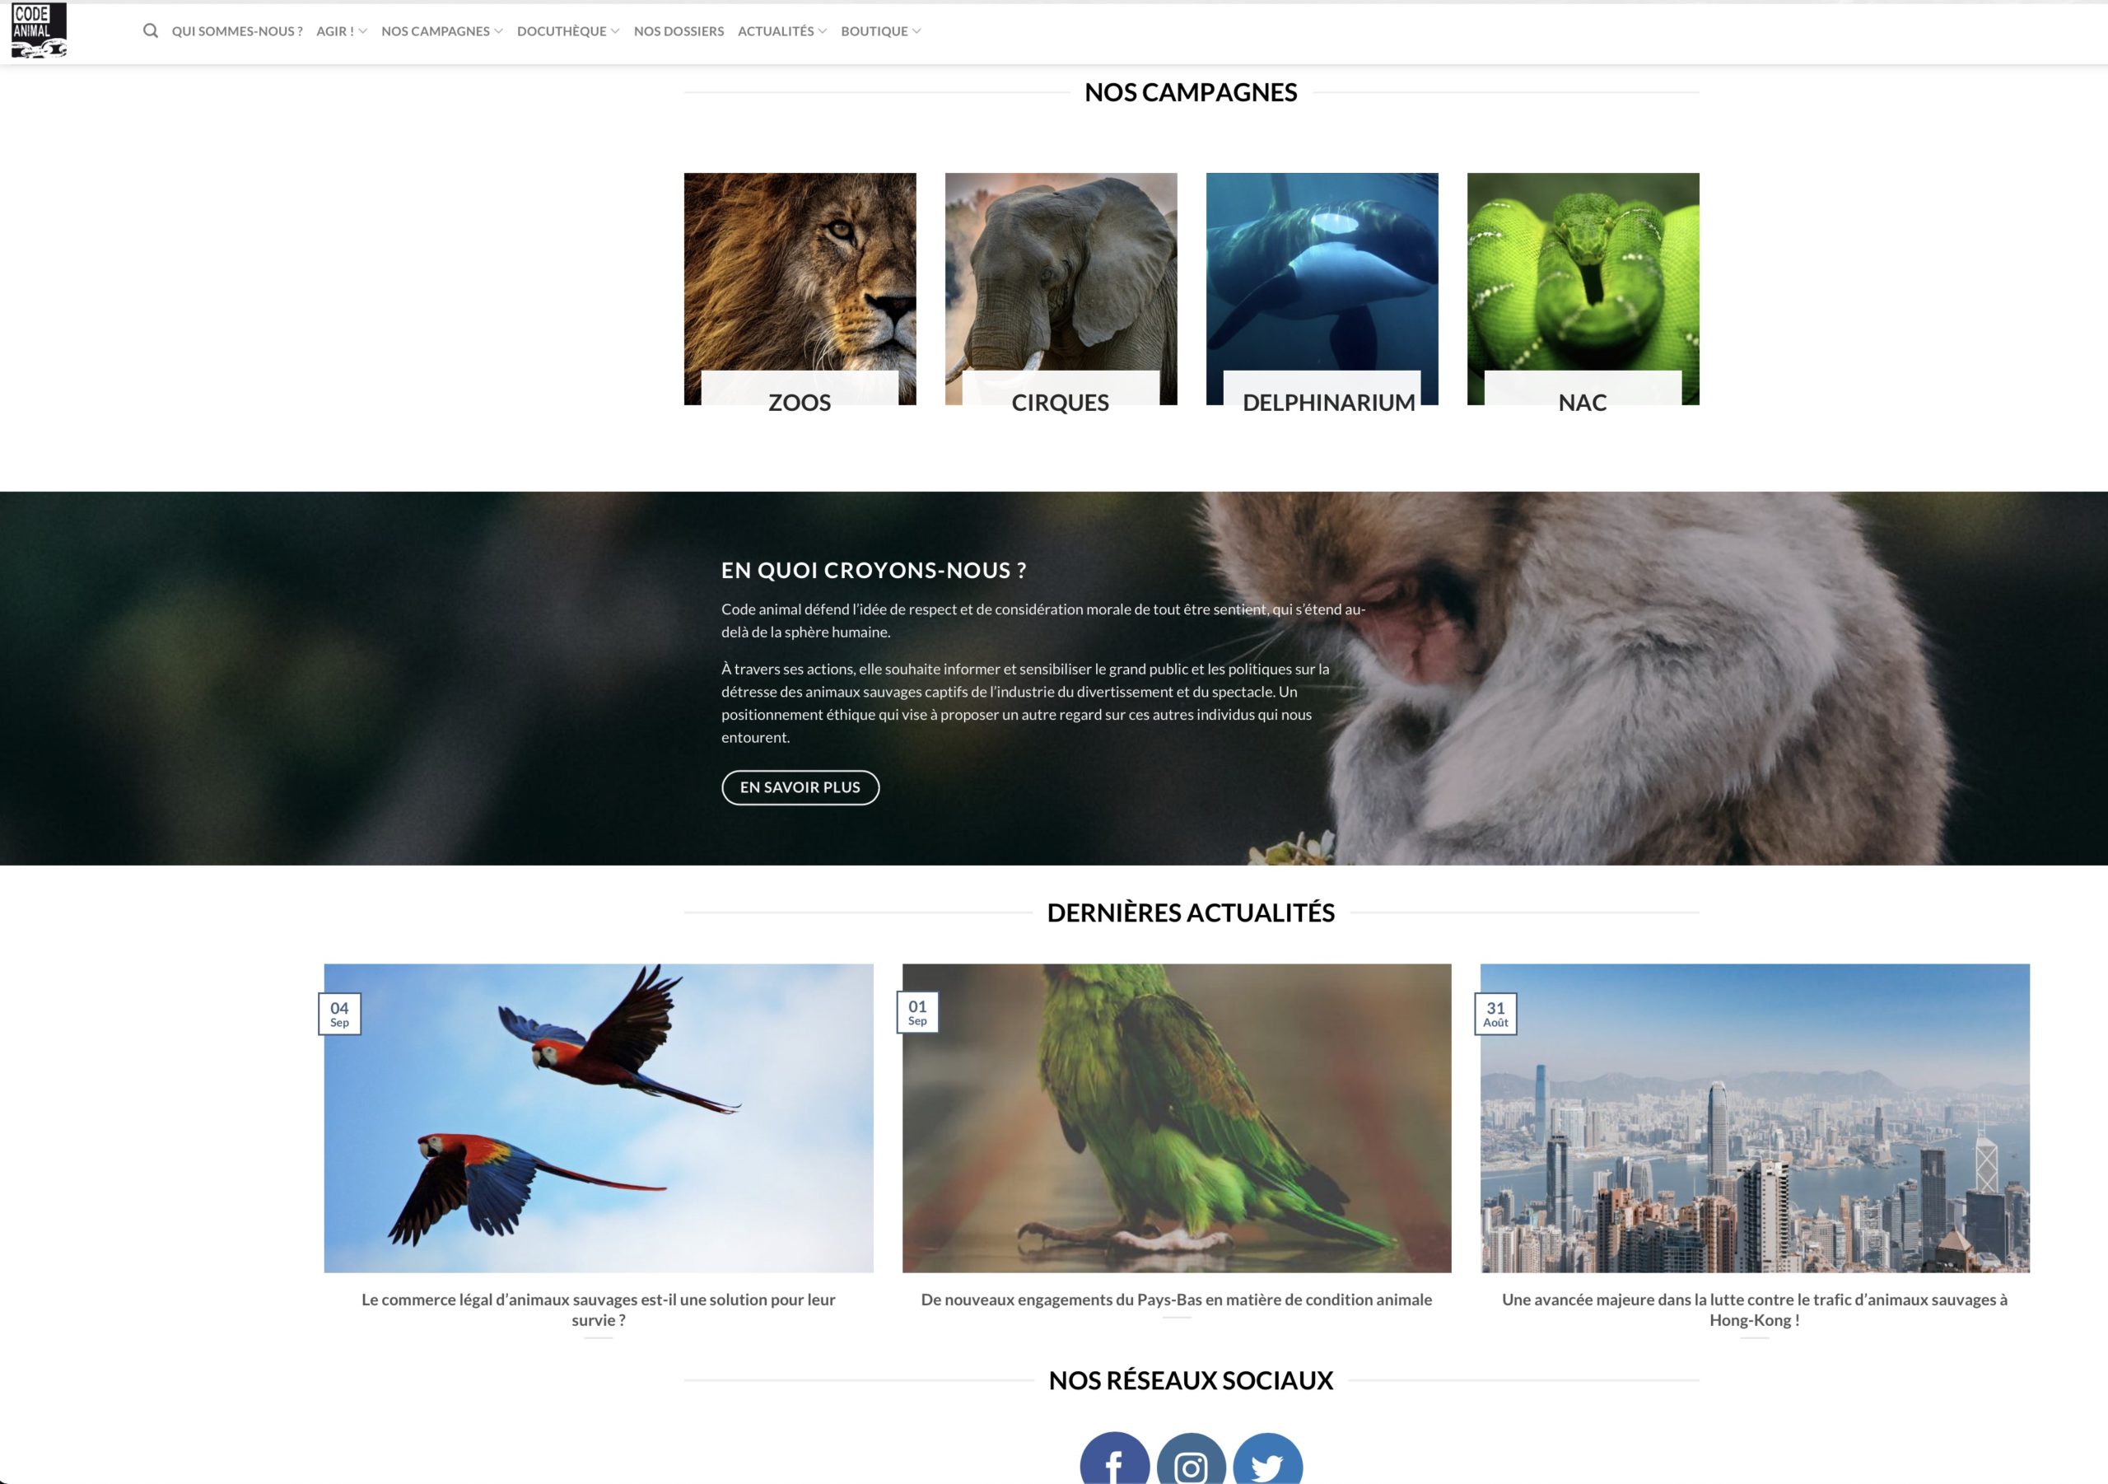Click the ZOOS campaign label

coord(800,402)
